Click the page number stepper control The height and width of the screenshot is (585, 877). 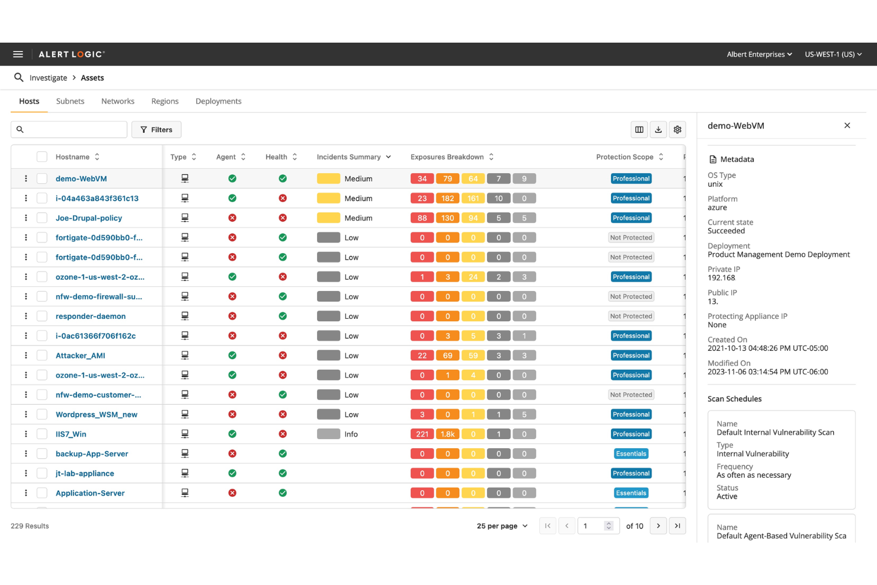[609, 526]
